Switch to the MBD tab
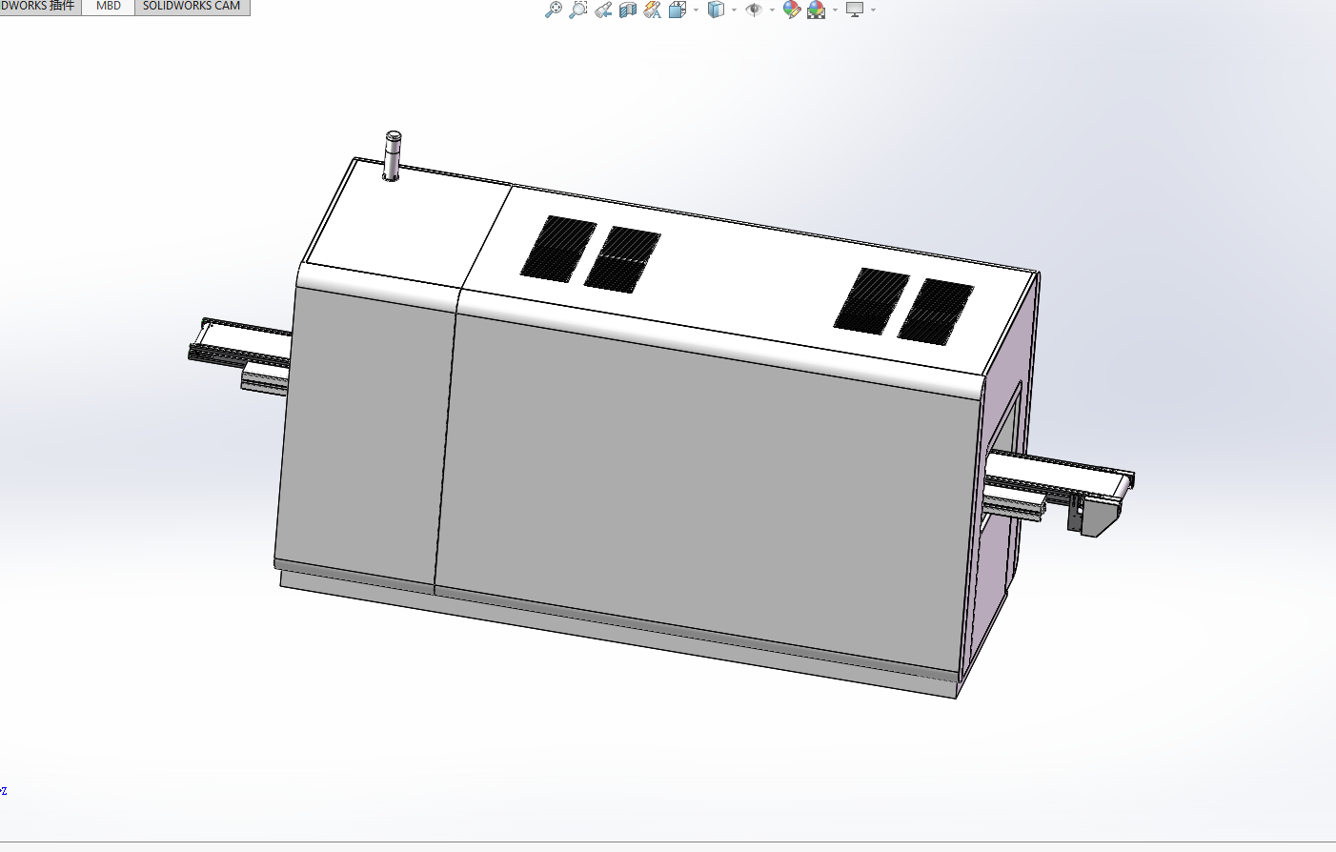Screen dimensions: 1336x852 click(x=109, y=7)
